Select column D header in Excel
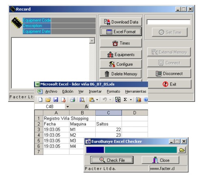Screen dimensions: 206x181 point(135,113)
